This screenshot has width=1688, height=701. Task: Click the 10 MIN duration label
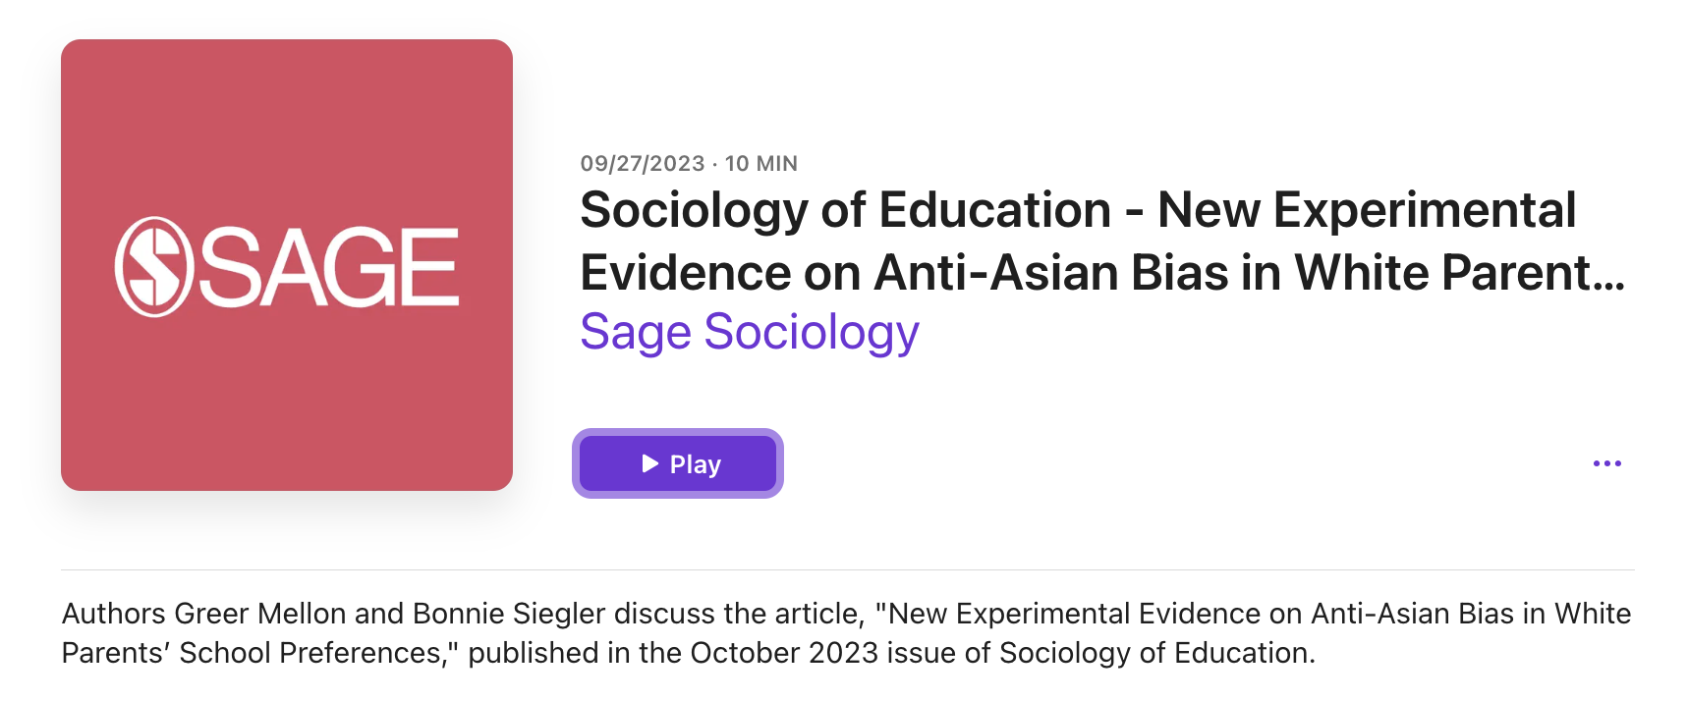pyautogui.click(x=761, y=164)
